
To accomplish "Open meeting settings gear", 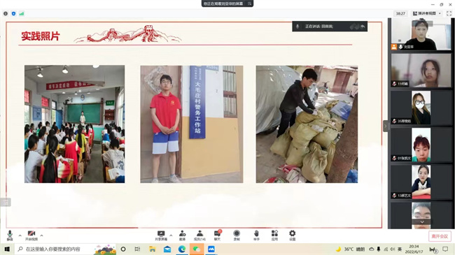I will point(292,235).
